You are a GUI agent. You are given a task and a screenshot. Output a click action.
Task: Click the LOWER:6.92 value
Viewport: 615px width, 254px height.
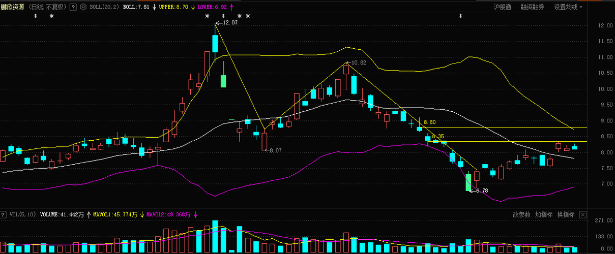(213, 7)
